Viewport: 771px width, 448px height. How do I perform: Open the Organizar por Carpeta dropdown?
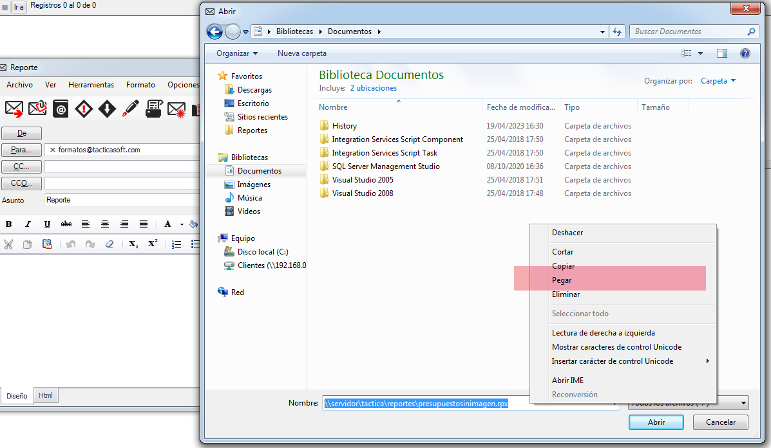[718, 81]
